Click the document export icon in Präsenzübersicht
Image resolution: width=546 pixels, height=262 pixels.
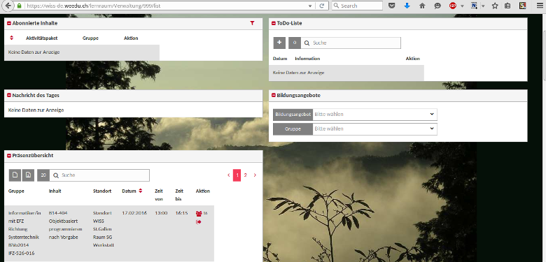click(x=15, y=175)
